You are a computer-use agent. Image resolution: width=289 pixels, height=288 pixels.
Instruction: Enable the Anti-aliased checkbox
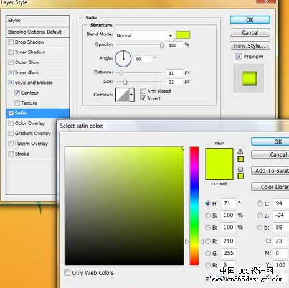(x=143, y=91)
